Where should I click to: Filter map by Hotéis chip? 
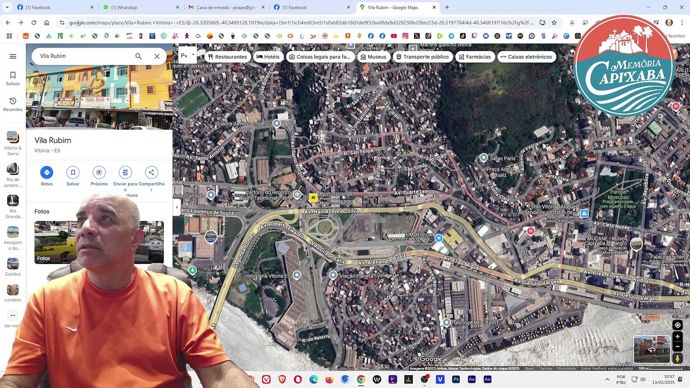268,57
